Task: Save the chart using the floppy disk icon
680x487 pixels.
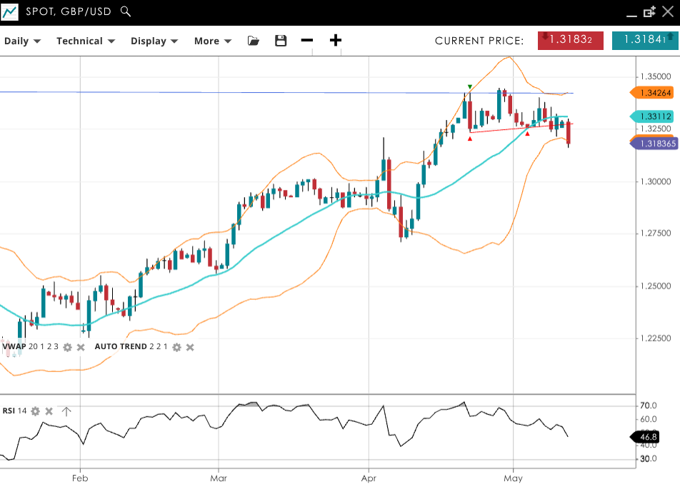Action: point(281,41)
